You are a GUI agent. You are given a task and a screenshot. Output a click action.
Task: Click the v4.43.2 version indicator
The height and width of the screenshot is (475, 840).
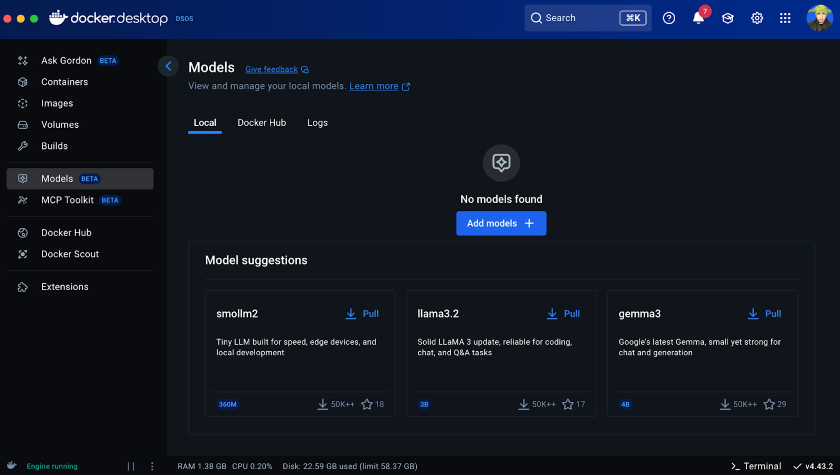click(x=813, y=466)
